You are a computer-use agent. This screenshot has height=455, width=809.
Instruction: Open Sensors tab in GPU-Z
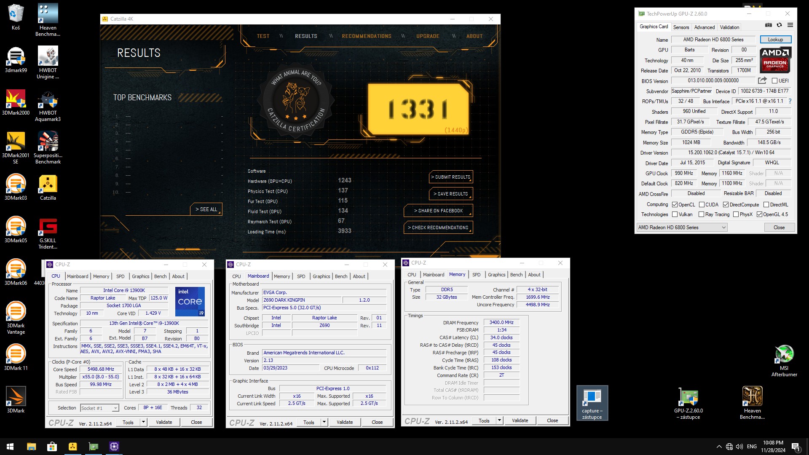pyautogui.click(x=681, y=27)
